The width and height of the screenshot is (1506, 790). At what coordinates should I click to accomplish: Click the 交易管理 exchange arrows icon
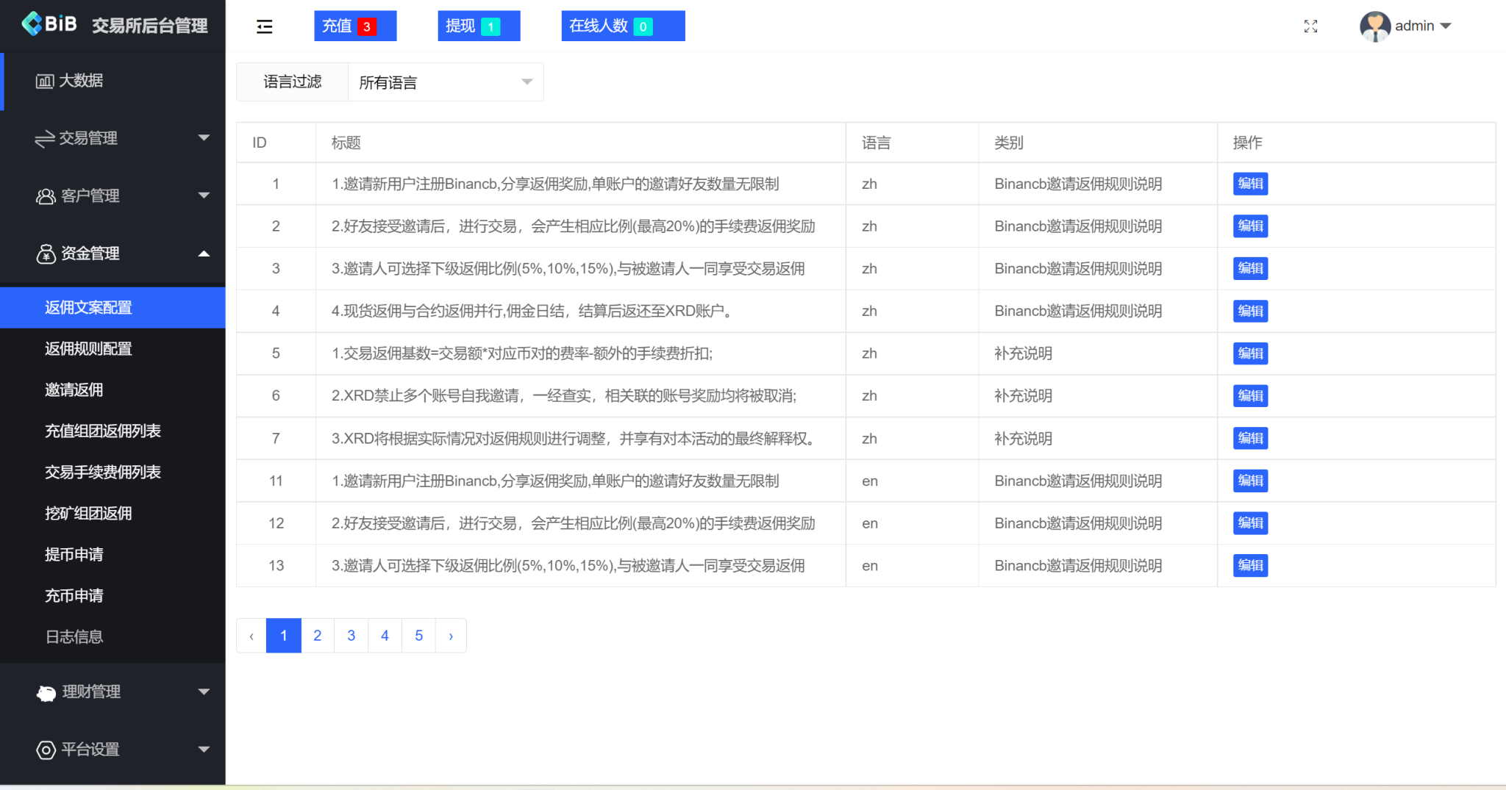(46, 138)
